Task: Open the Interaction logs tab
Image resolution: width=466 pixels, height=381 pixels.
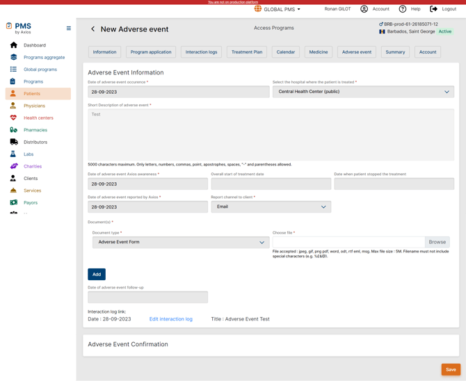Action: point(201,52)
